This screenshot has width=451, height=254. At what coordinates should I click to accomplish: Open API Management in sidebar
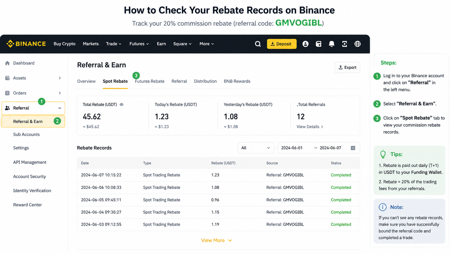click(30, 162)
